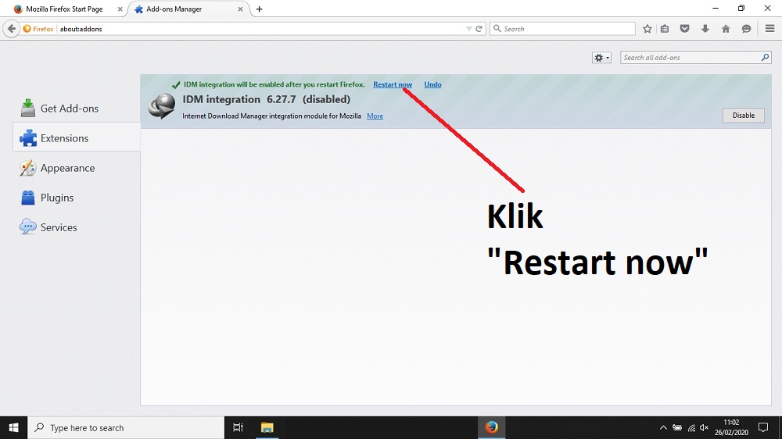782x439 pixels.
Task: Go to Firefox Home icon
Action: 726,29
